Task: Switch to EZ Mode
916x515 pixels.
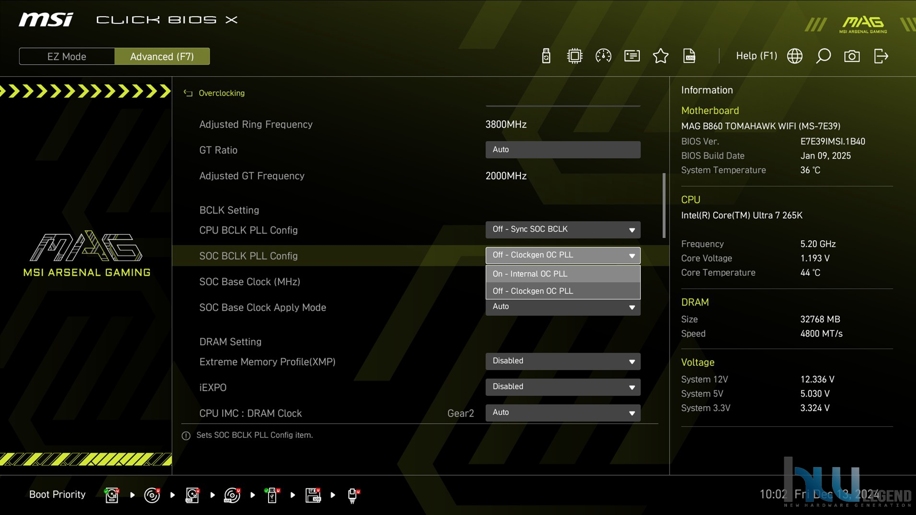Action: (x=67, y=56)
